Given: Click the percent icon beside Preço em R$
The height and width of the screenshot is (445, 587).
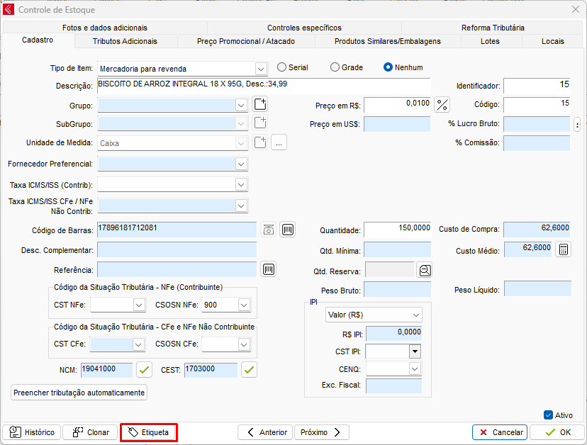Looking at the screenshot, I should coord(442,105).
